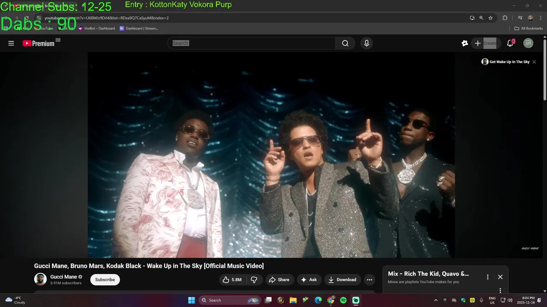Install app icon in address bar
Viewport: 547px width, 307px height.
[x=472, y=18]
